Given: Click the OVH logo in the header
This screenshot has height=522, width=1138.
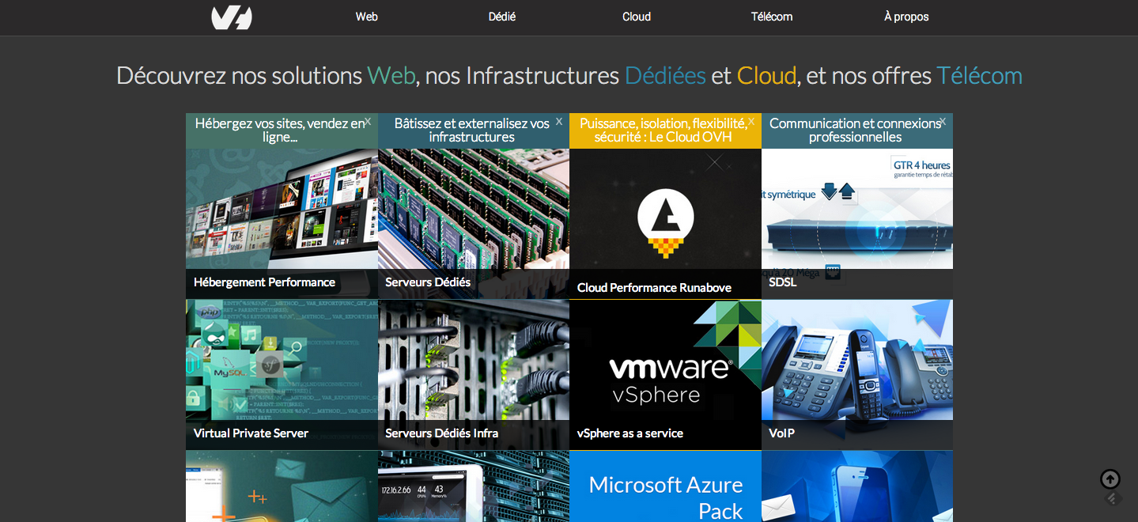Looking at the screenshot, I should tap(231, 17).
